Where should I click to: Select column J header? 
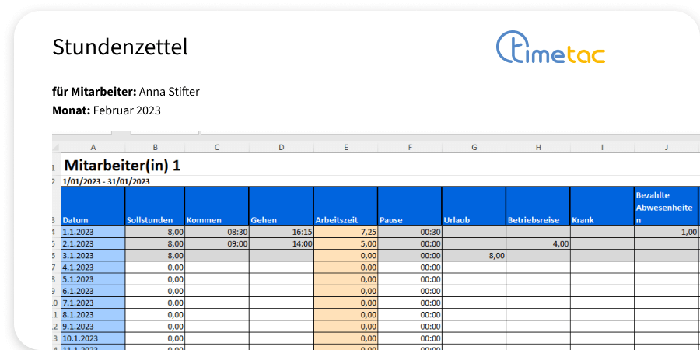(666, 147)
